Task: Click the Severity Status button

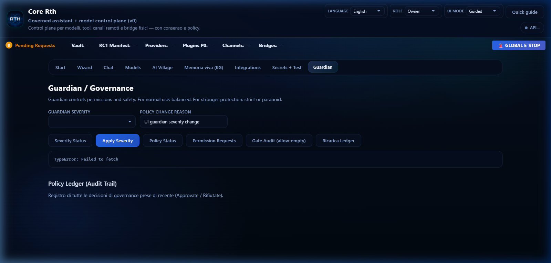Action: tap(70, 141)
